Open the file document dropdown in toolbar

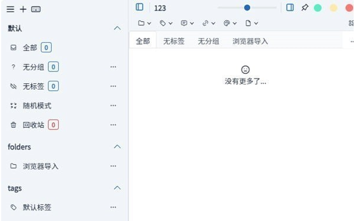[251, 23]
